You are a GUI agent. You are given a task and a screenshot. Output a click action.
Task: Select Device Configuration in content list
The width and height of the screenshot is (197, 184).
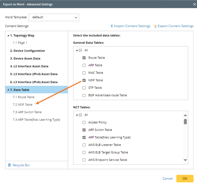28,51
